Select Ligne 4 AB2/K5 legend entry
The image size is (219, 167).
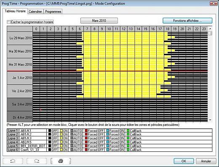pos(27,142)
